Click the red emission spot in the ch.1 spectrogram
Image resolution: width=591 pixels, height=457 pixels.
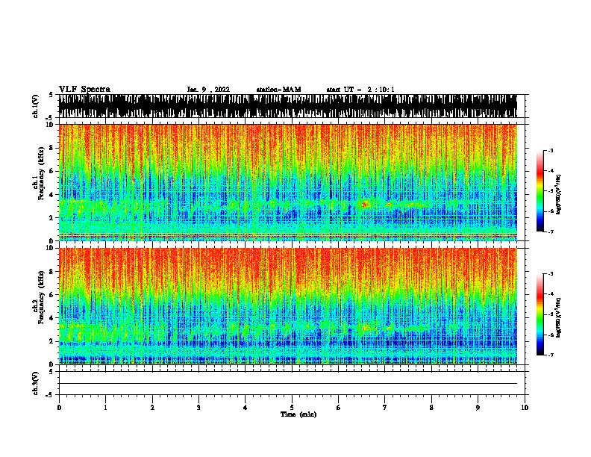[364, 205]
